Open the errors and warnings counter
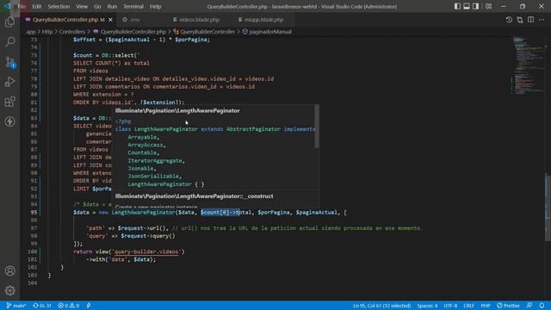Viewport: 551px width, 310px height. click(x=69, y=306)
